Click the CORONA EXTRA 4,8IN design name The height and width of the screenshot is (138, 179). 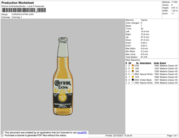click(23, 14)
